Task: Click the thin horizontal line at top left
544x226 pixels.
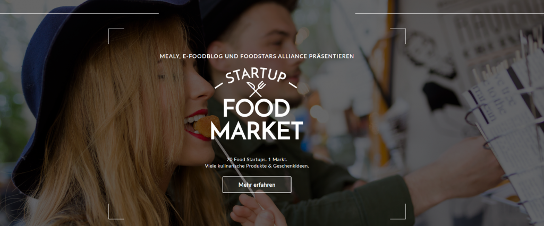Action: coord(79,13)
